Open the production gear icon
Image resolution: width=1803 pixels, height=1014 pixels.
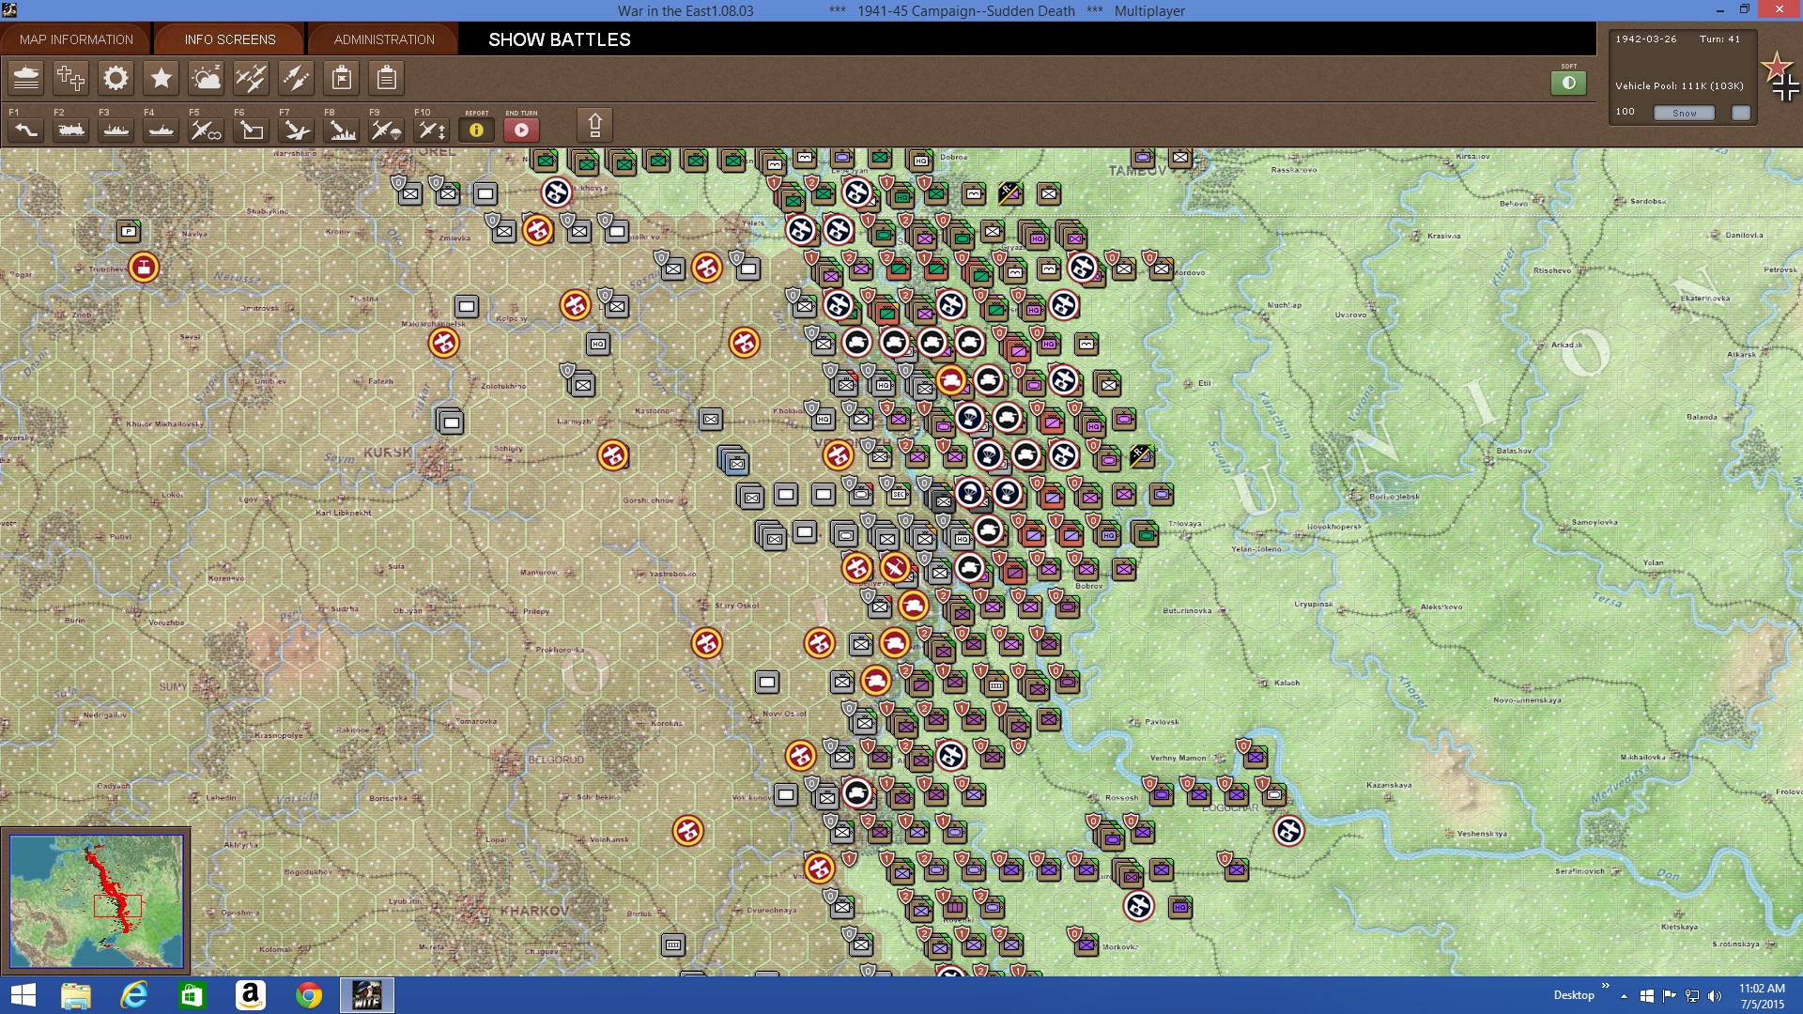point(116,78)
